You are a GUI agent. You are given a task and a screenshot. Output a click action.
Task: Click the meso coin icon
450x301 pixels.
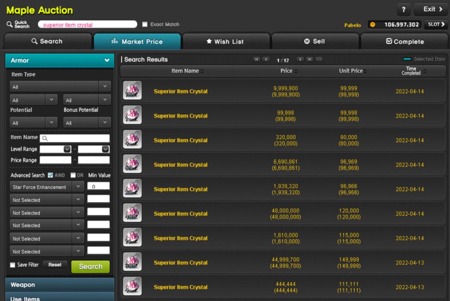point(373,25)
